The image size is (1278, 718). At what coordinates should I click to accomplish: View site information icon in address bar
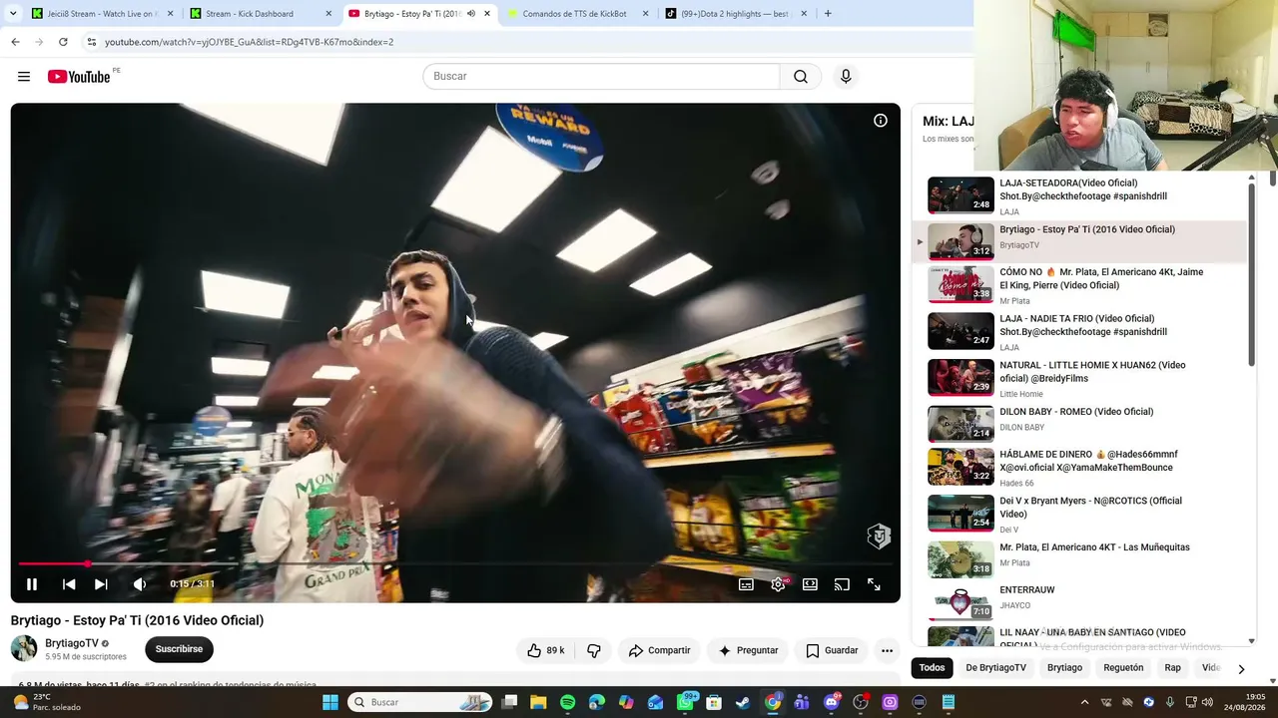point(92,42)
